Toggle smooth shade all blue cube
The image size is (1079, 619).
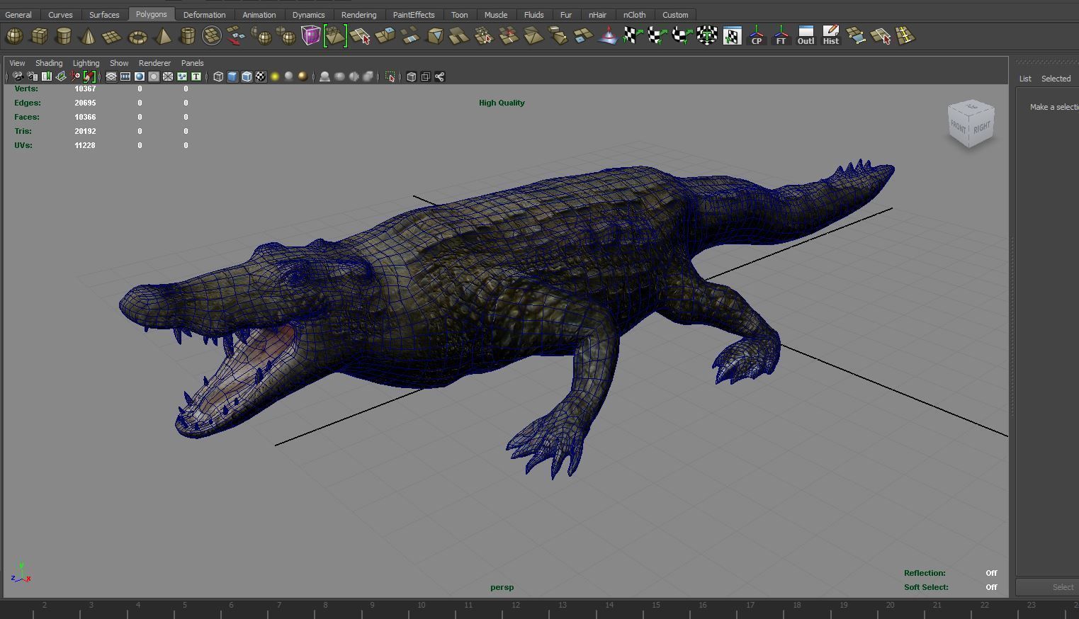point(232,76)
